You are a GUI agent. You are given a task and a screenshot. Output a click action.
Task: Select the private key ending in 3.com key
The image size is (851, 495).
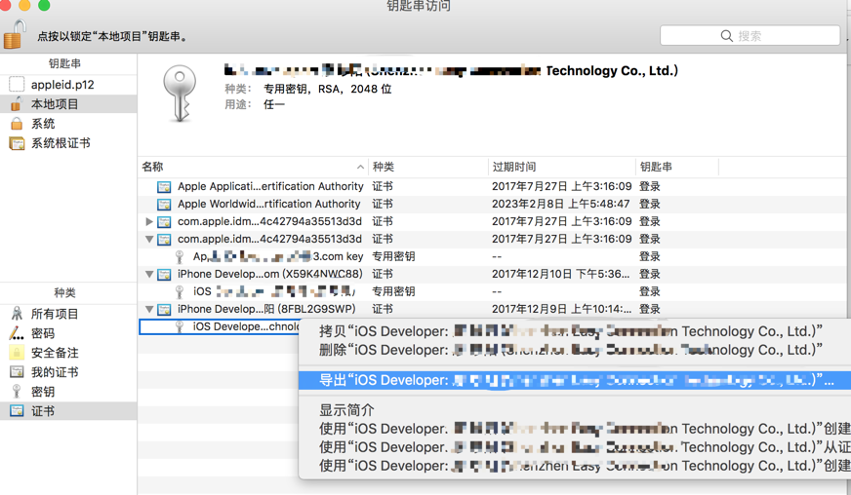492,256
